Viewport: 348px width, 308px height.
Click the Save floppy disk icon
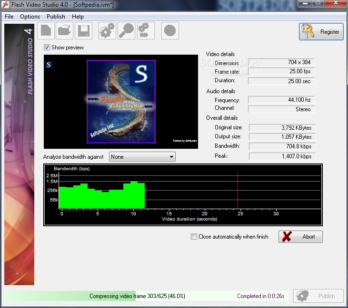click(x=84, y=30)
